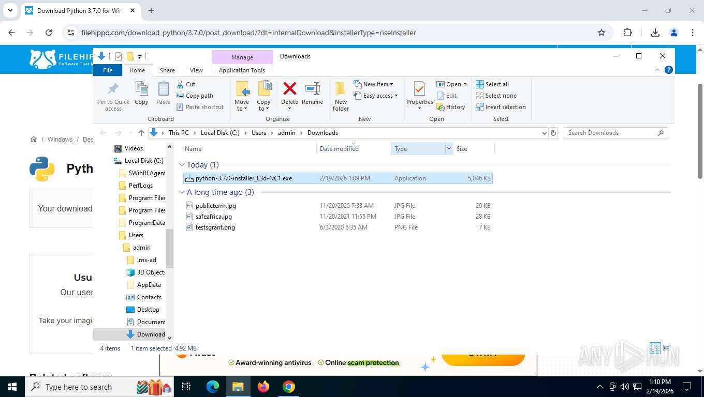704x397 pixels.
Task: Click Paste shortcut in ribbon
Action: coord(200,107)
